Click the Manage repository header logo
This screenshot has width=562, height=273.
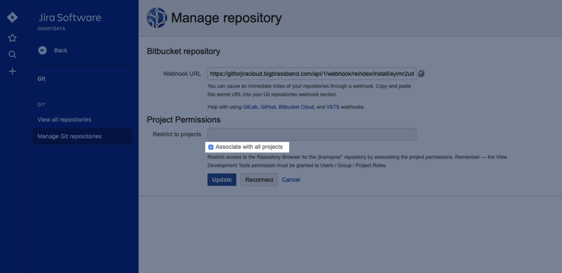pos(157,18)
